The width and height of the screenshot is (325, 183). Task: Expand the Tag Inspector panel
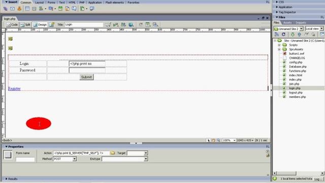point(277,12)
